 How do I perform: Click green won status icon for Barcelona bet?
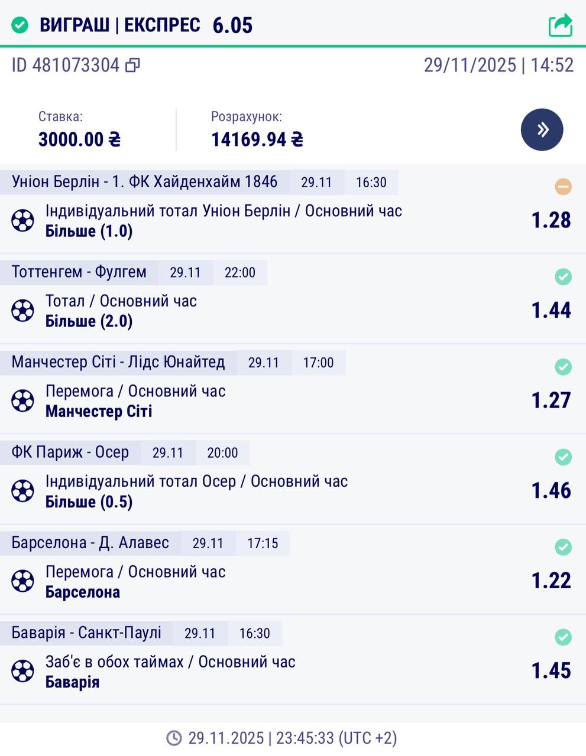coord(563,547)
